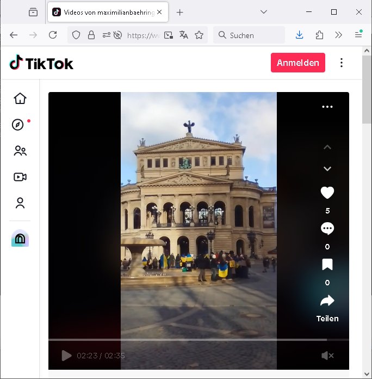Open a new tab
This screenshot has width=372, height=379.
179,13
